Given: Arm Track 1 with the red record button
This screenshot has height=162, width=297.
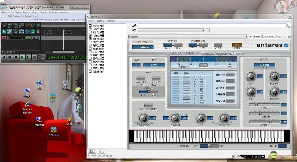Looking at the screenshot, I should point(4,38).
